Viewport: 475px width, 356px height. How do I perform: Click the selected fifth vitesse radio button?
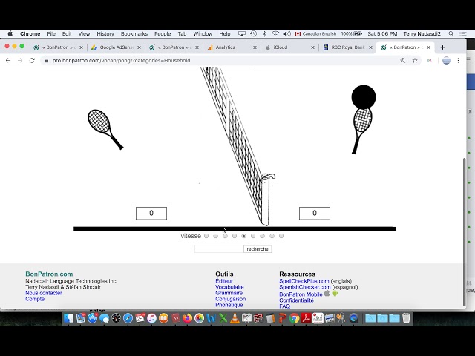244,236
